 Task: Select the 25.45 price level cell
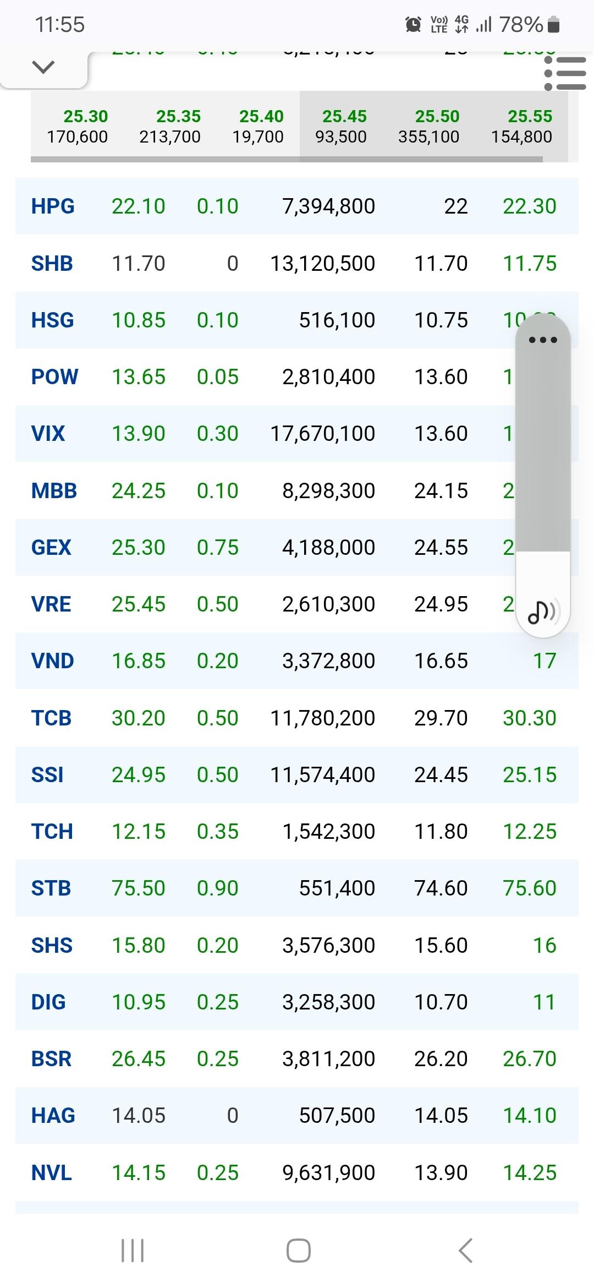[x=341, y=126]
